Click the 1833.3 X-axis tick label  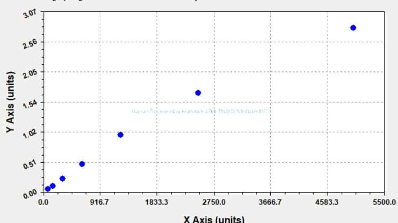[x=156, y=202]
